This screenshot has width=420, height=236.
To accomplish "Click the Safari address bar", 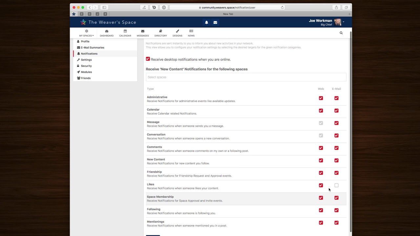I will coord(227,7).
